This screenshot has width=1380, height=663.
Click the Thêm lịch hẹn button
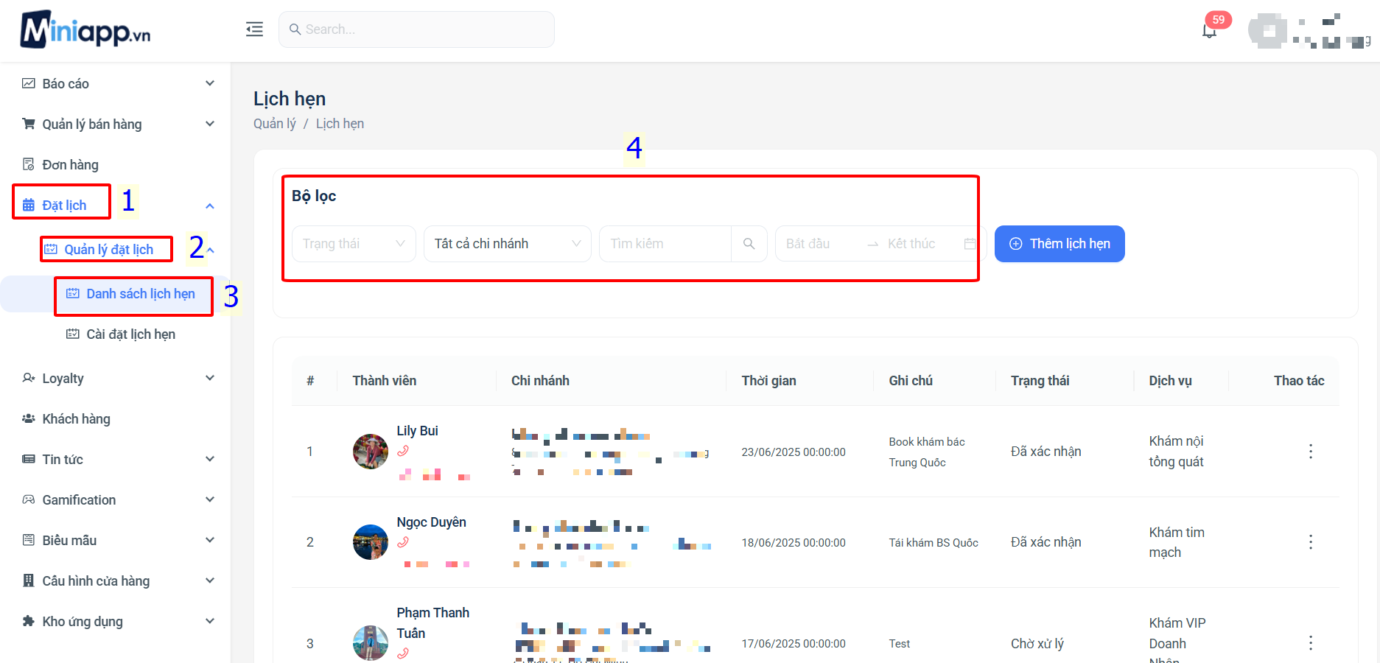point(1059,244)
